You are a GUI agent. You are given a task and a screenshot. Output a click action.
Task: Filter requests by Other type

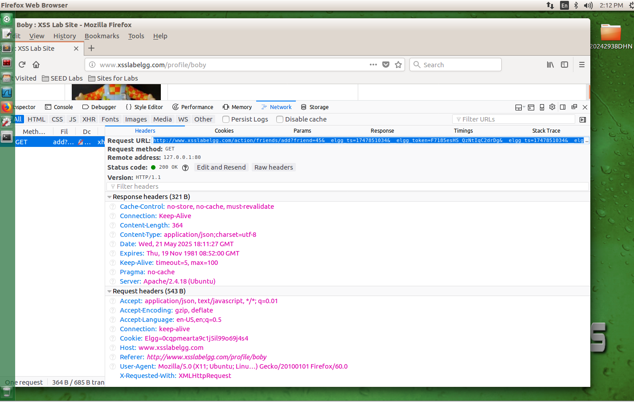point(203,119)
